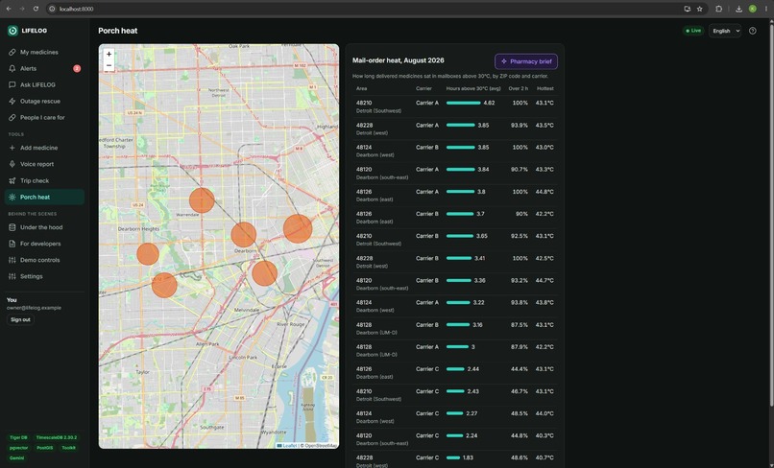Screen dimensions: 774x468
Task: Click the Pharmacy brief button
Action: click(x=526, y=61)
